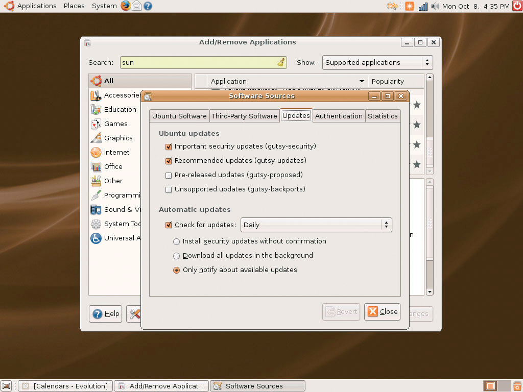
Task: Click the tools Preferences button beside Help
Action: pos(134,314)
